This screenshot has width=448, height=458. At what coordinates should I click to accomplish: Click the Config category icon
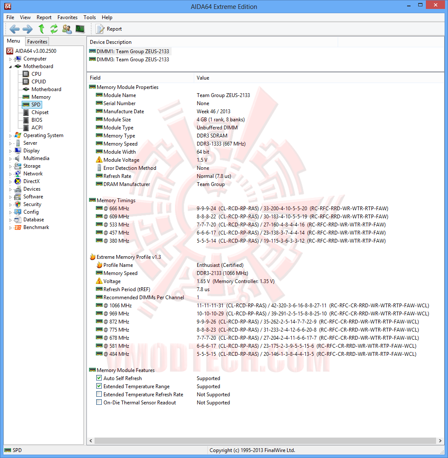click(18, 212)
